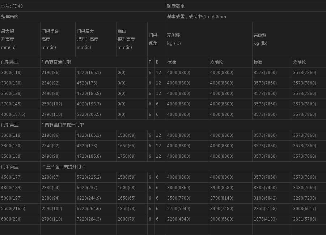The image size is (326, 235).
Task: Click the 带侧移 kg (lb) header
Action: 261,39
